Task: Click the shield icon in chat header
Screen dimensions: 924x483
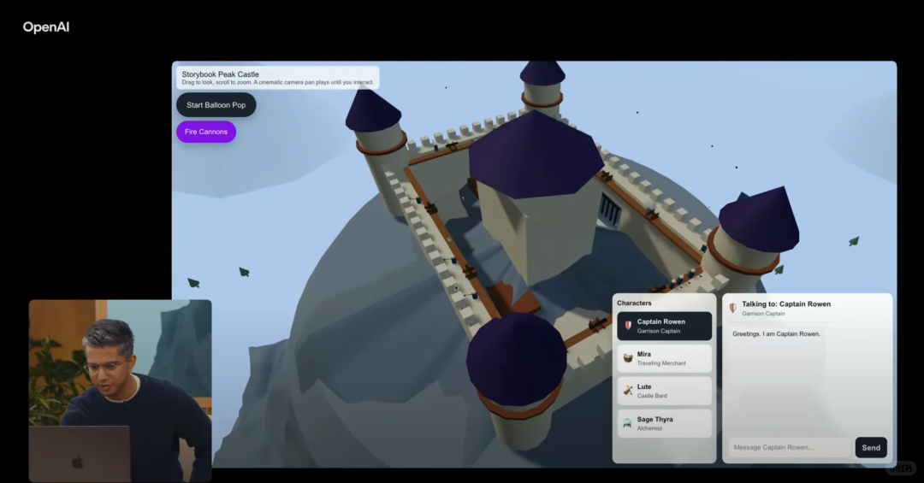Action: click(x=732, y=308)
